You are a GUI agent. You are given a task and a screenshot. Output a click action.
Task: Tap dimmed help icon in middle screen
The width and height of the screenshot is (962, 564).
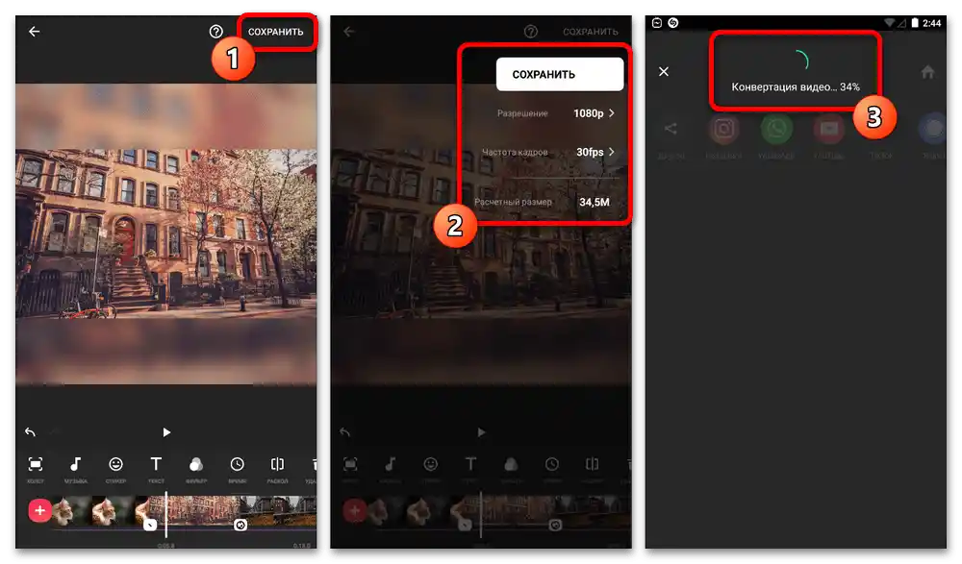coord(531,32)
